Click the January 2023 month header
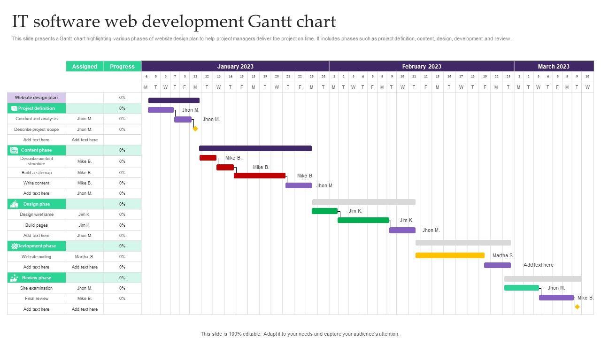Image resolution: width=601 pixels, height=338 pixels. (x=235, y=66)
